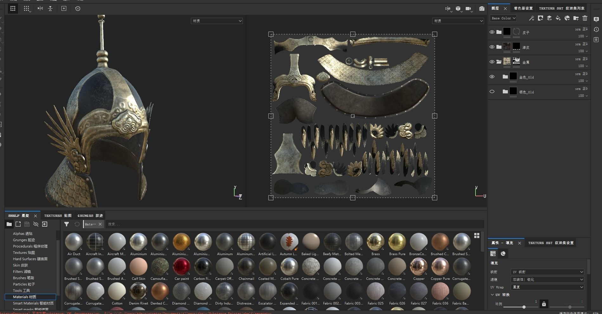Toggle the circular filter button in shelf search
Viewport: 602px width, 314px height.
[77, 224]
